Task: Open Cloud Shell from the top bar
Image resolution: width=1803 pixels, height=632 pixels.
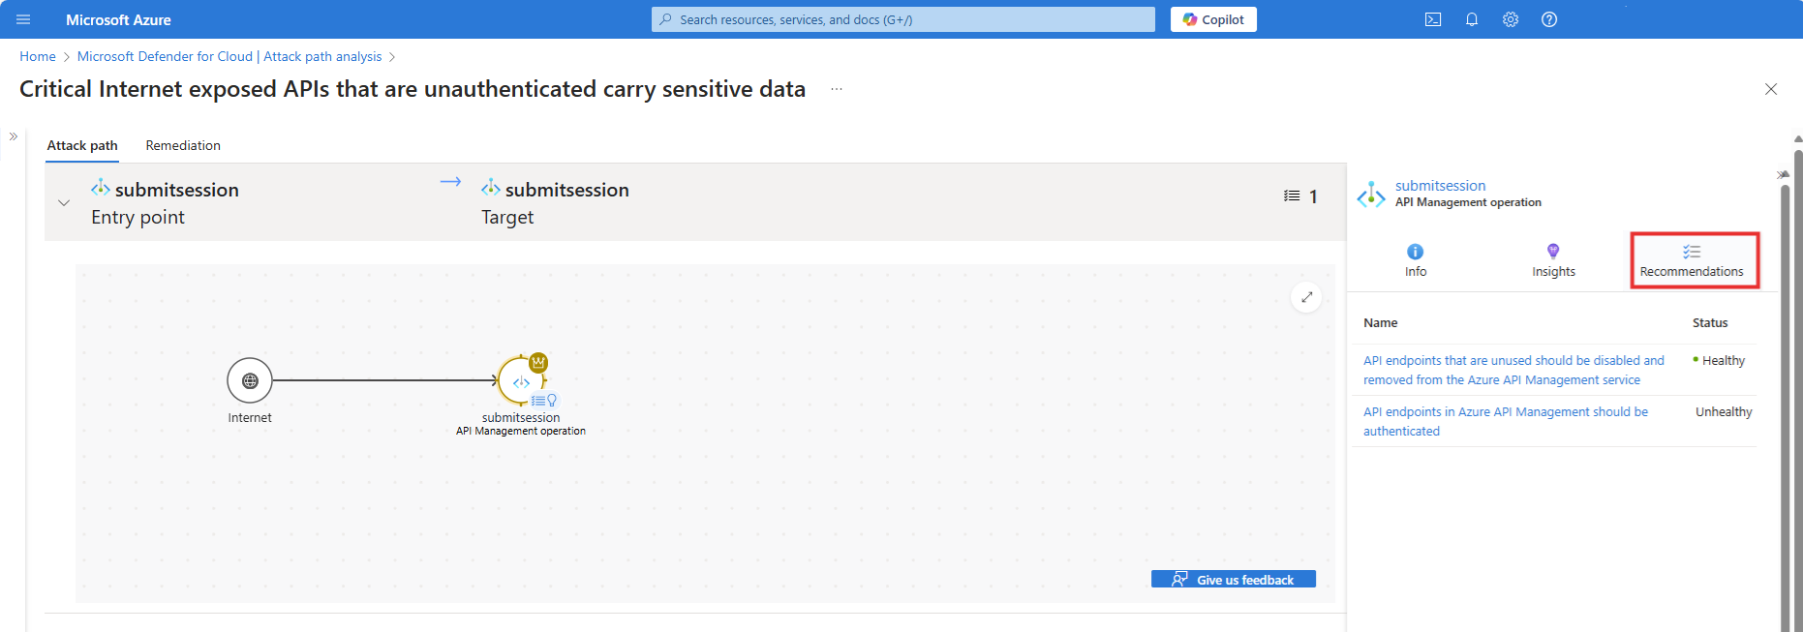Action: (x=1433, y=19)
